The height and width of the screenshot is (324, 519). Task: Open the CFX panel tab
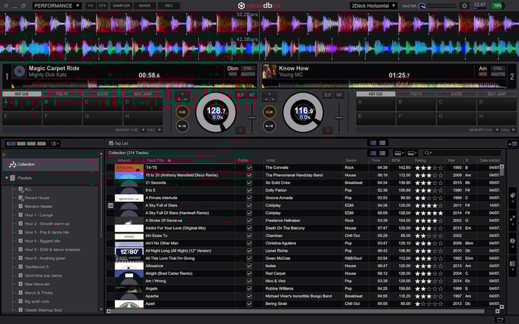tap(102, 5)
